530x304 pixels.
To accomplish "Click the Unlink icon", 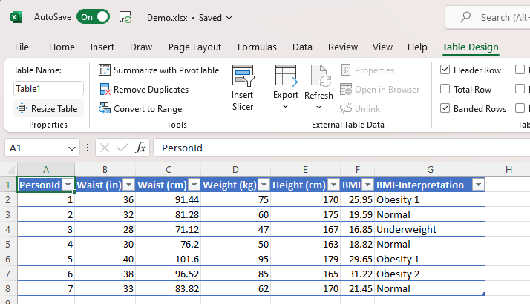I will pyautogui.click(x=346, y=109).
